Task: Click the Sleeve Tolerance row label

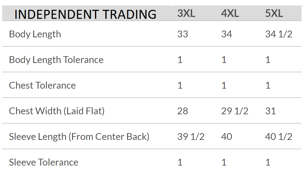Action: (x=44, y=163)
